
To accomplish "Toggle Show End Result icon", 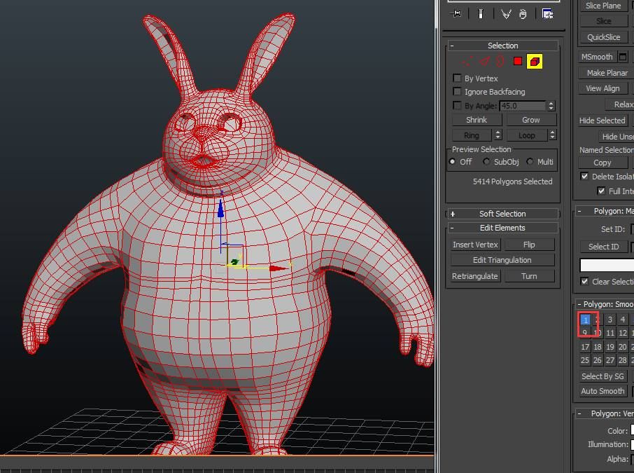I will pos(481,14).
